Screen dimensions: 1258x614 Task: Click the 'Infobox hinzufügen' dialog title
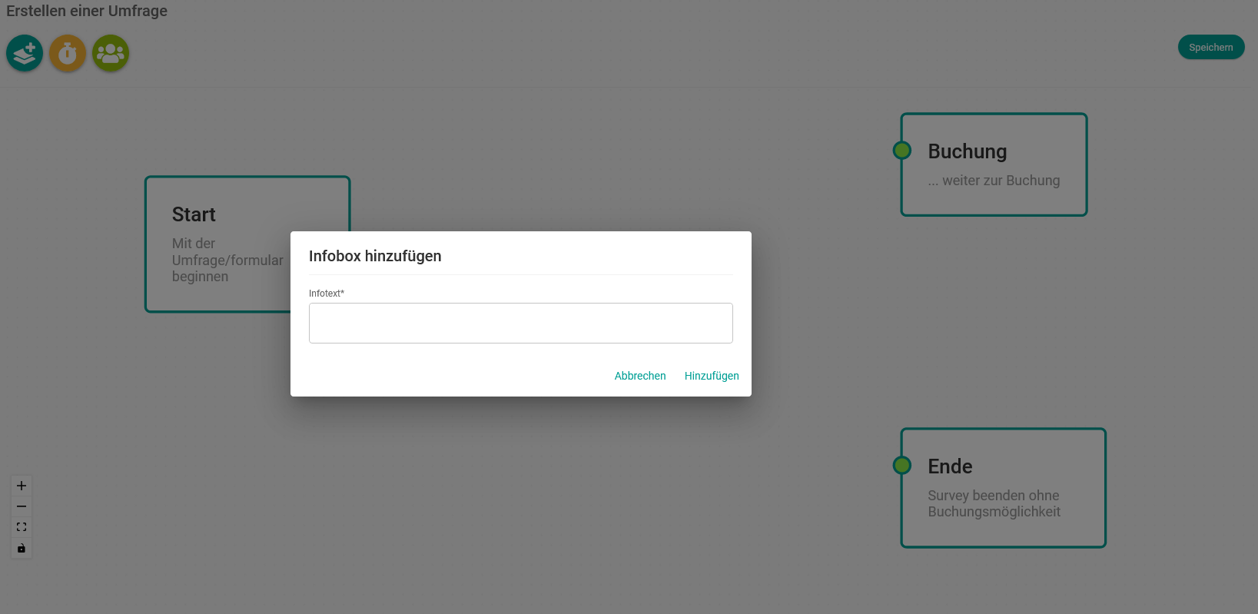point(375,256)
